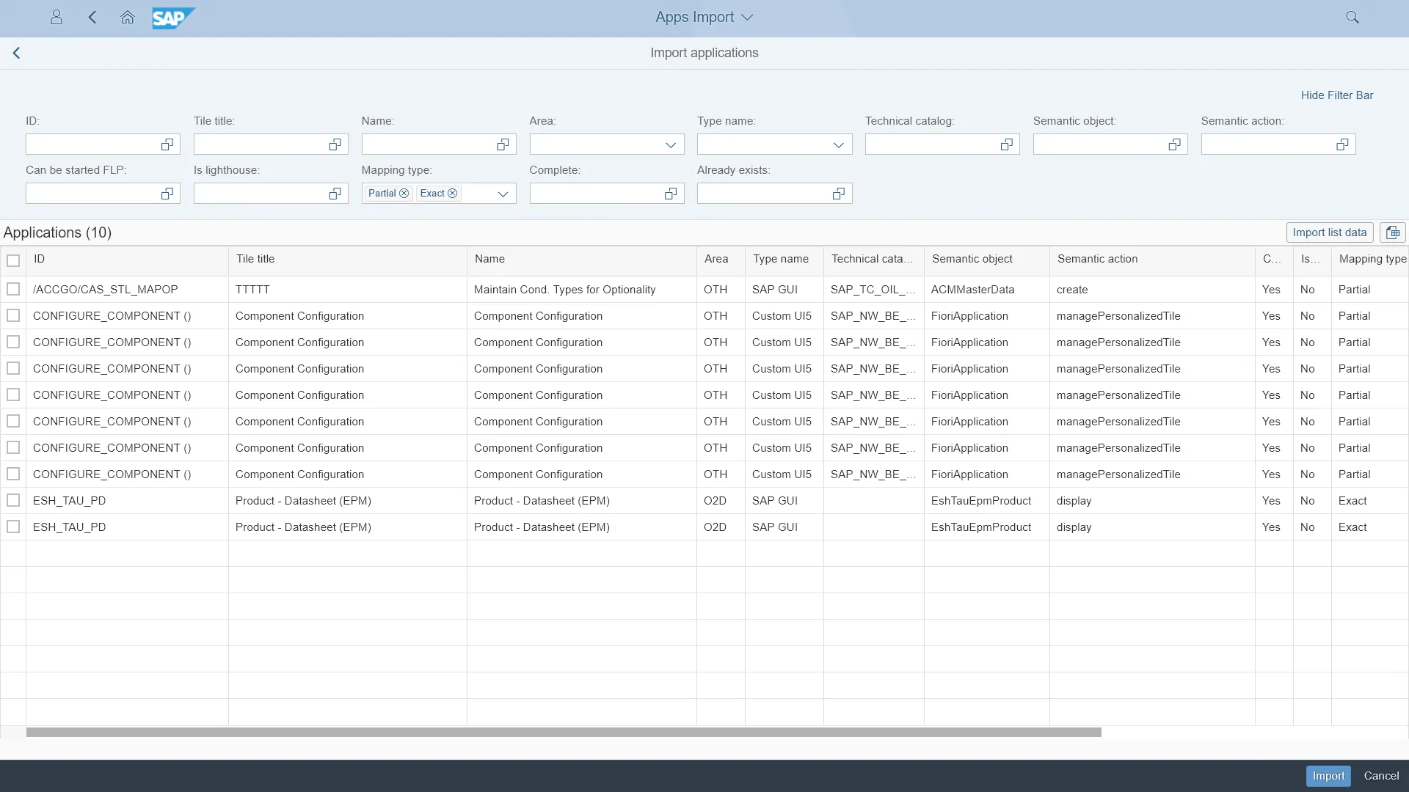This screenshot has width=1409, height=792.
Task: Click Import list data button
Action: click(1330, 232)
